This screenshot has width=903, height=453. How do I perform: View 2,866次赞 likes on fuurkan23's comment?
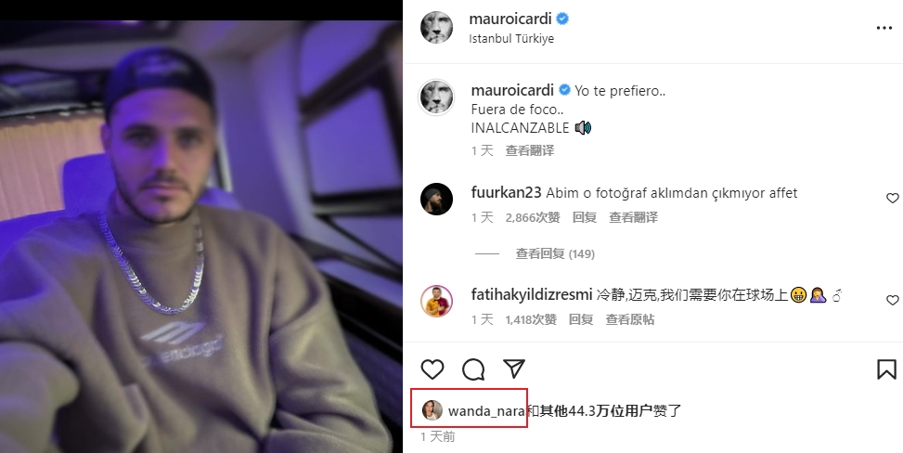(x=533, y=217)
